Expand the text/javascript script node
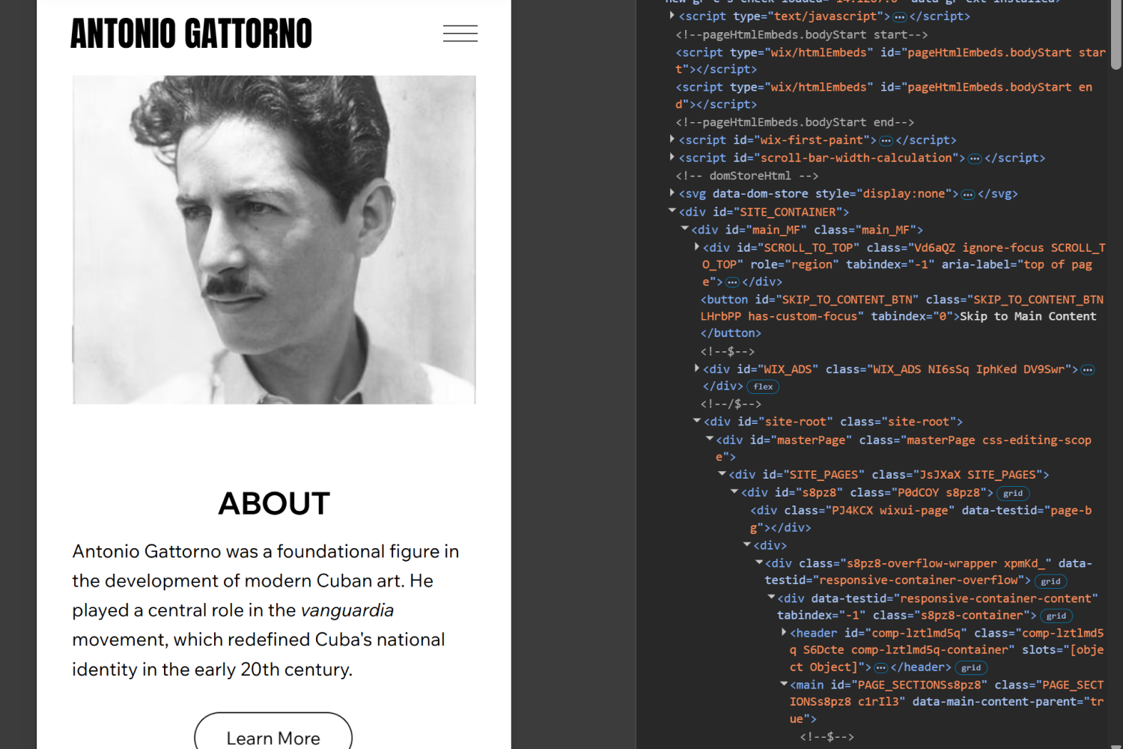1123x749 pixels. pos(672,16)
